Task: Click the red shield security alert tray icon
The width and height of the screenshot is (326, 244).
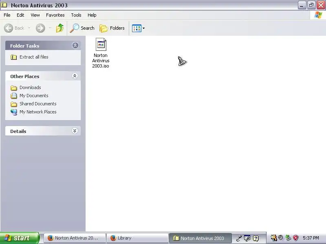Action: pyautogui.click(x=296, y=238)
